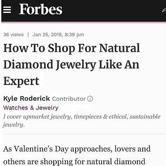The image size is (166, 166).
Task: Click the divider line below the bio
Action: pos(85,134)
